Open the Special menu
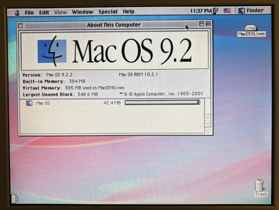279x210 pixels. click(108, 12)
